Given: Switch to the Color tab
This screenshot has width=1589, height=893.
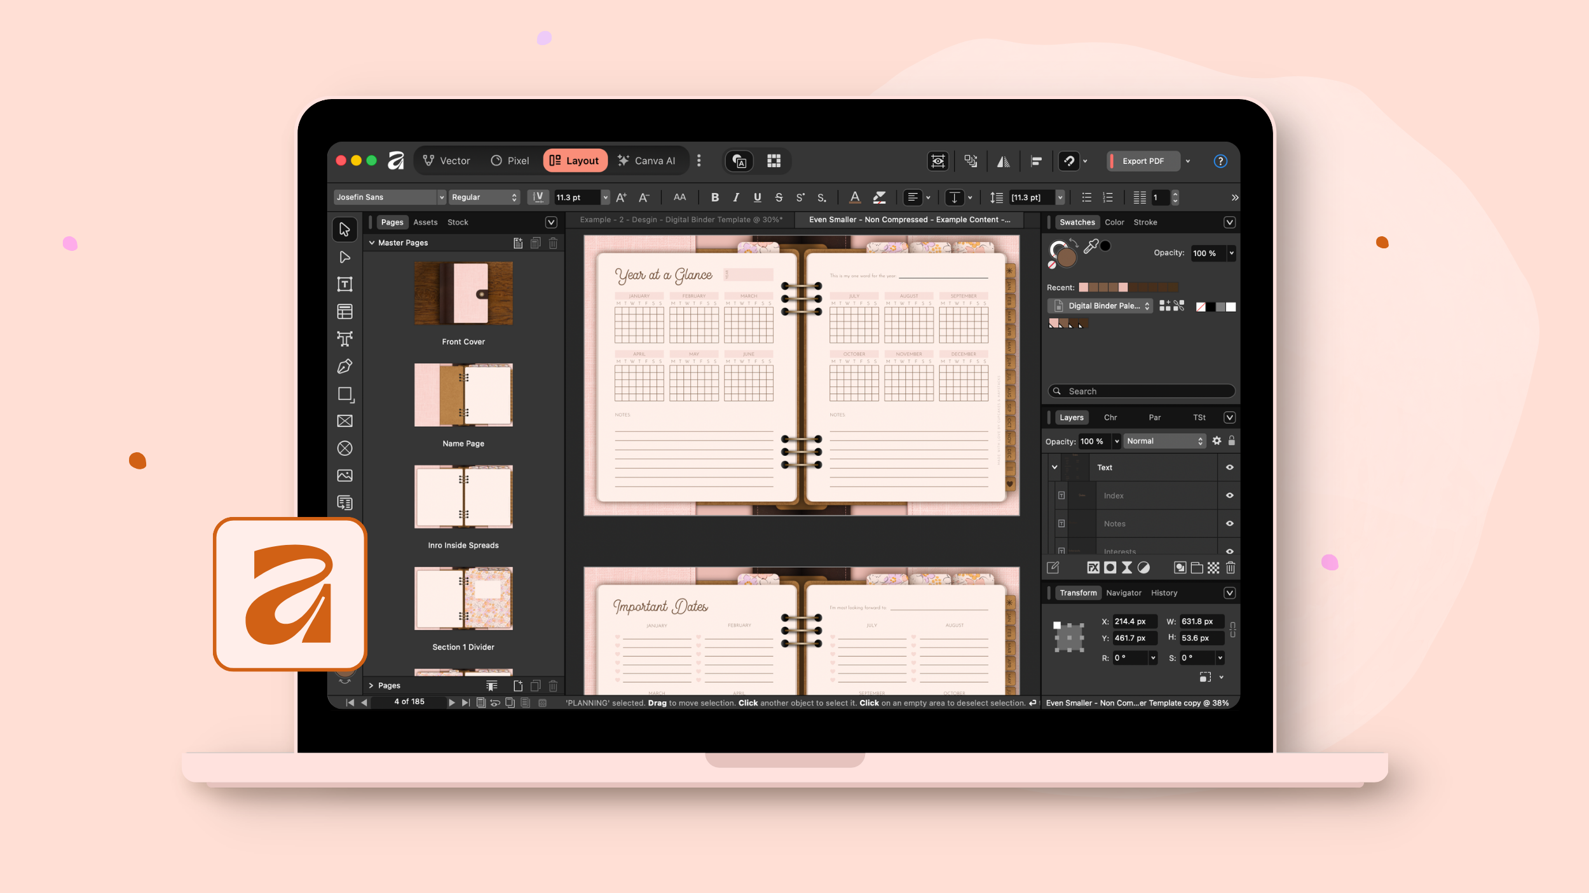Looking at the screenshot, I should pos(1114,222).
